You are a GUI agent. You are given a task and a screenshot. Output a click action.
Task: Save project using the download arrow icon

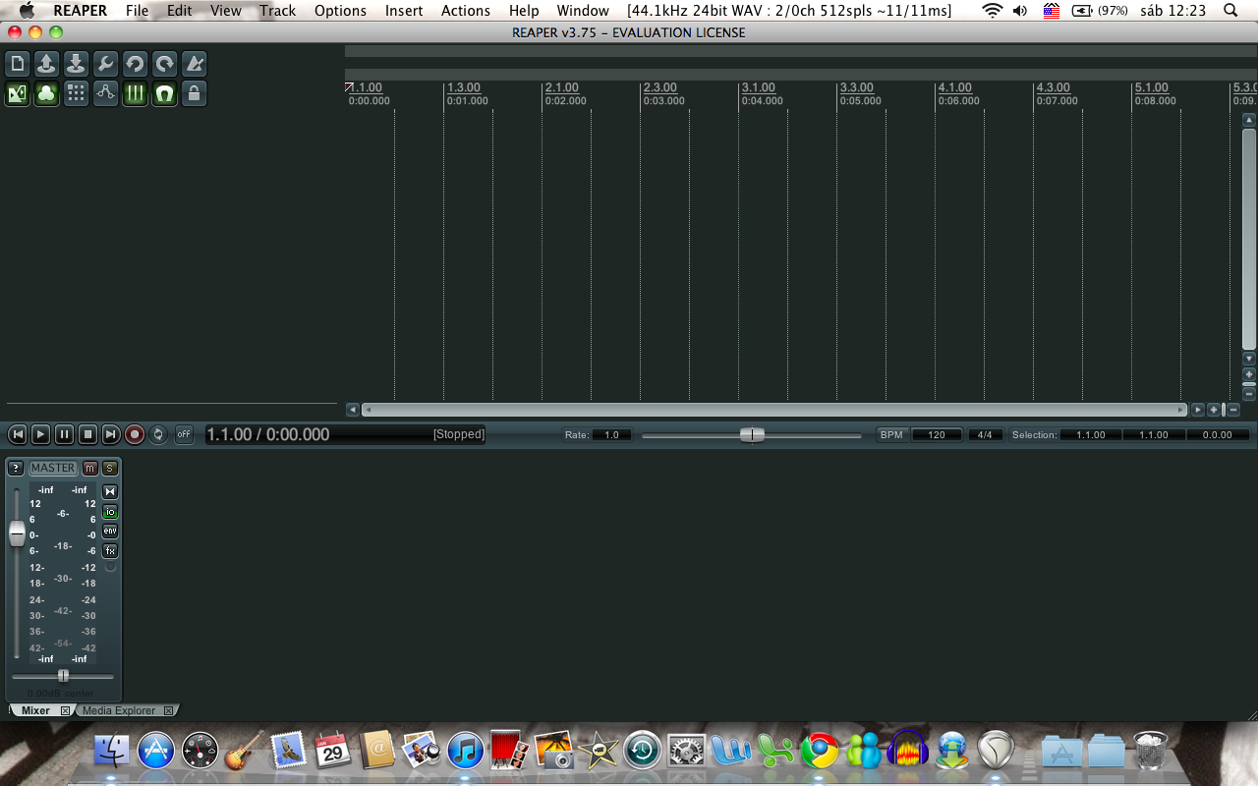[x=77, y=65]
